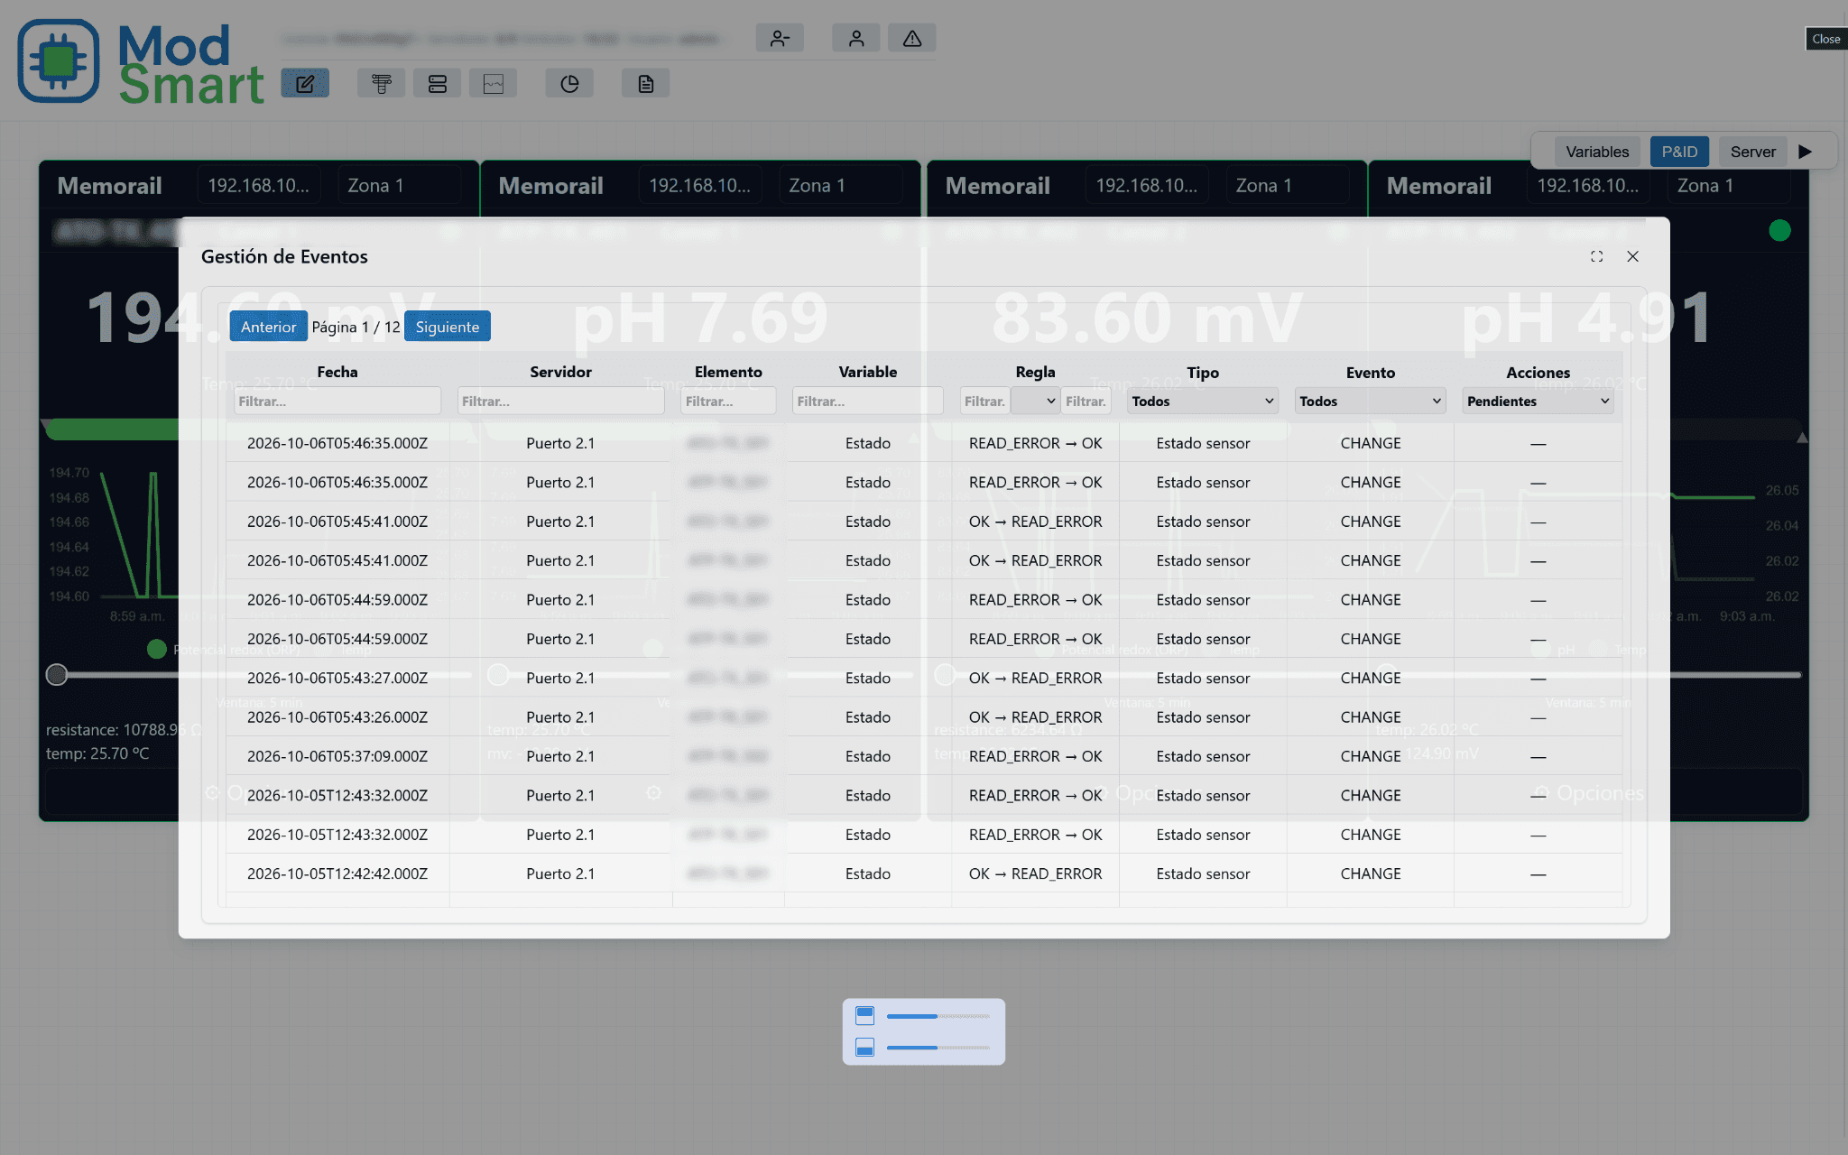This screenshot has height=1155, width=1848.
Task: Click the edit pencil toolbar icon
Action: (305, 84)
